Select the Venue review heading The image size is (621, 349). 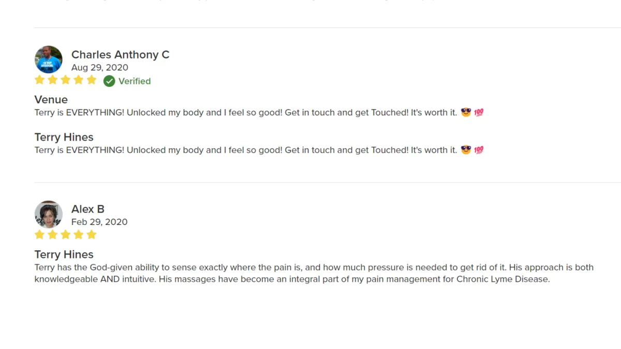click(51, 99)
